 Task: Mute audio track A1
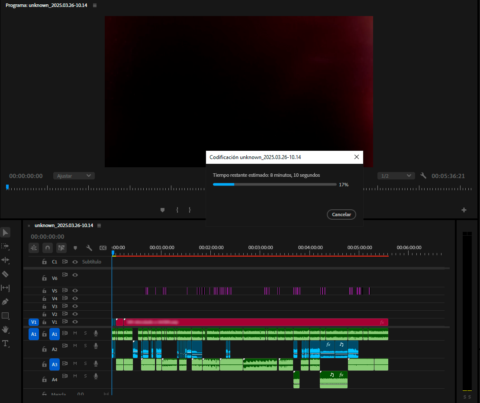pyautogui.click(x=75, y=333)
